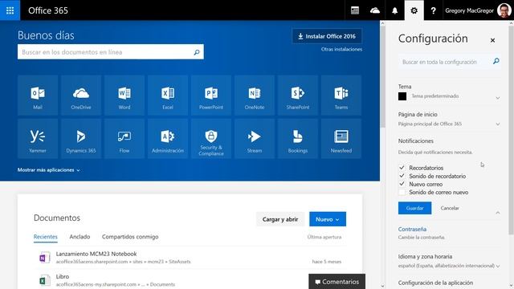Screen dimensions: 514x289
Task: Open the PowerPoint app tile
Action: [x=211, y=96]
